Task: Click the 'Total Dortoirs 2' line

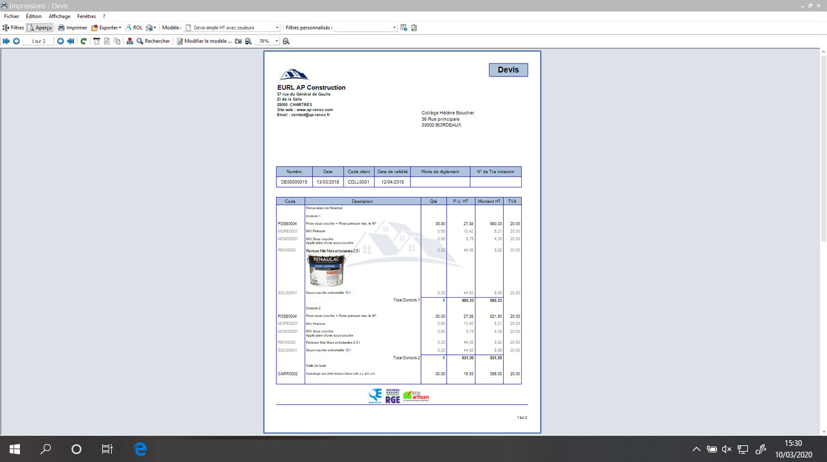Action: pos(406,357)
